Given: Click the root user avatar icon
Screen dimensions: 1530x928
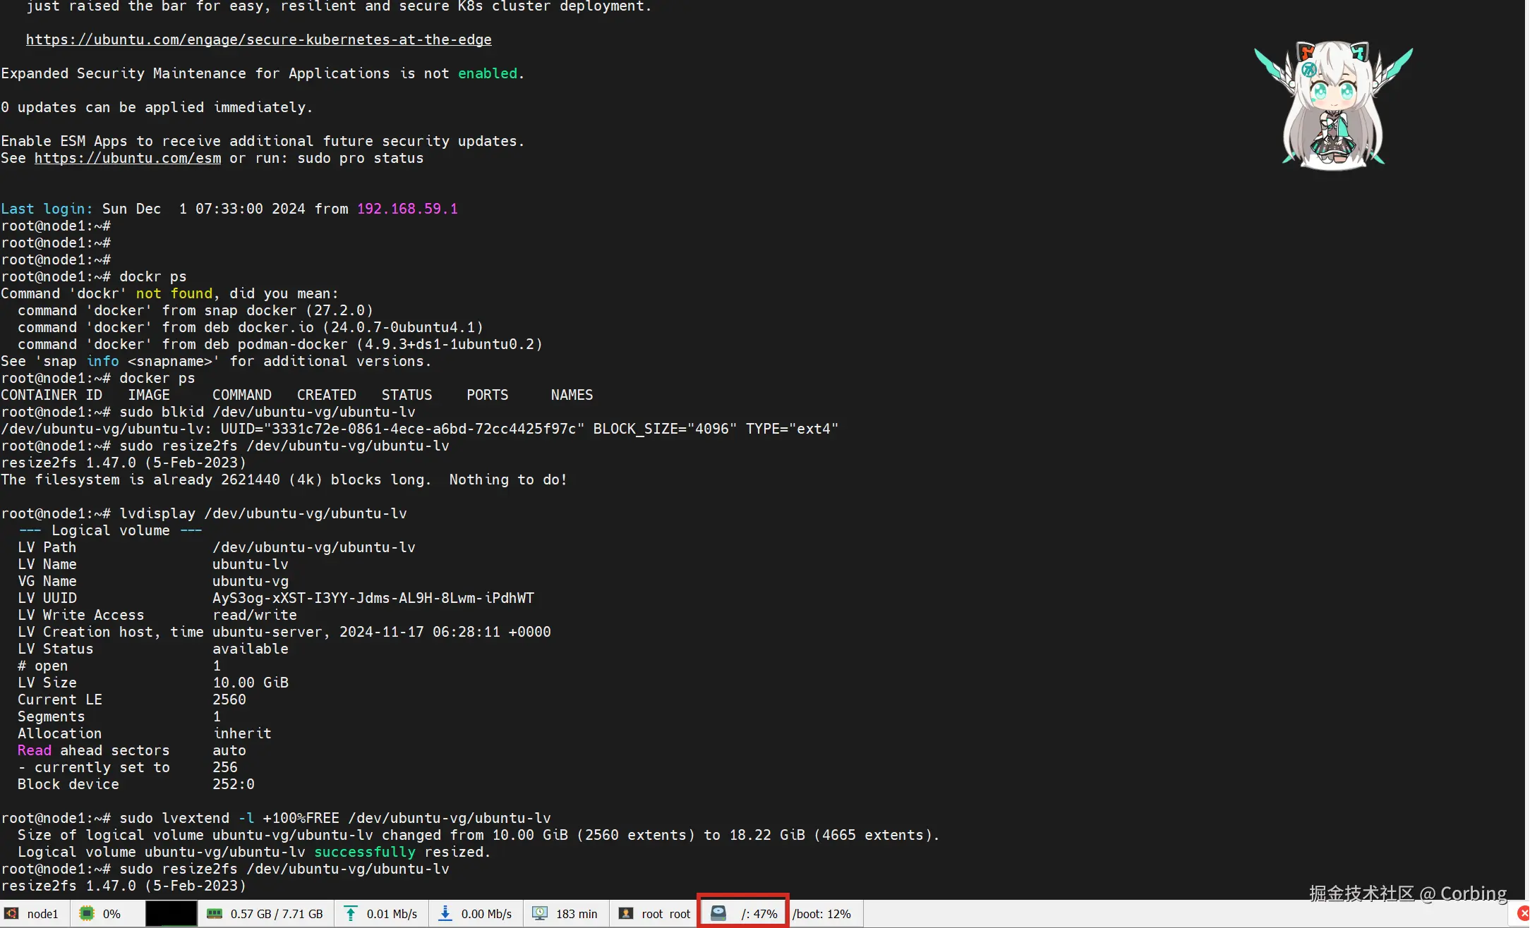Looking at the screenshot, I should pyautogui.click(x=626, y=914).
